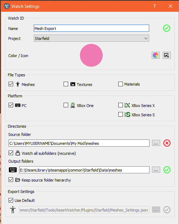Click the XBox Series S logo icon
This screenshot has height=224, width=179.
127,114
